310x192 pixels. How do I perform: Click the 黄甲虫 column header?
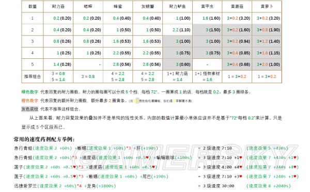point(207,7)
